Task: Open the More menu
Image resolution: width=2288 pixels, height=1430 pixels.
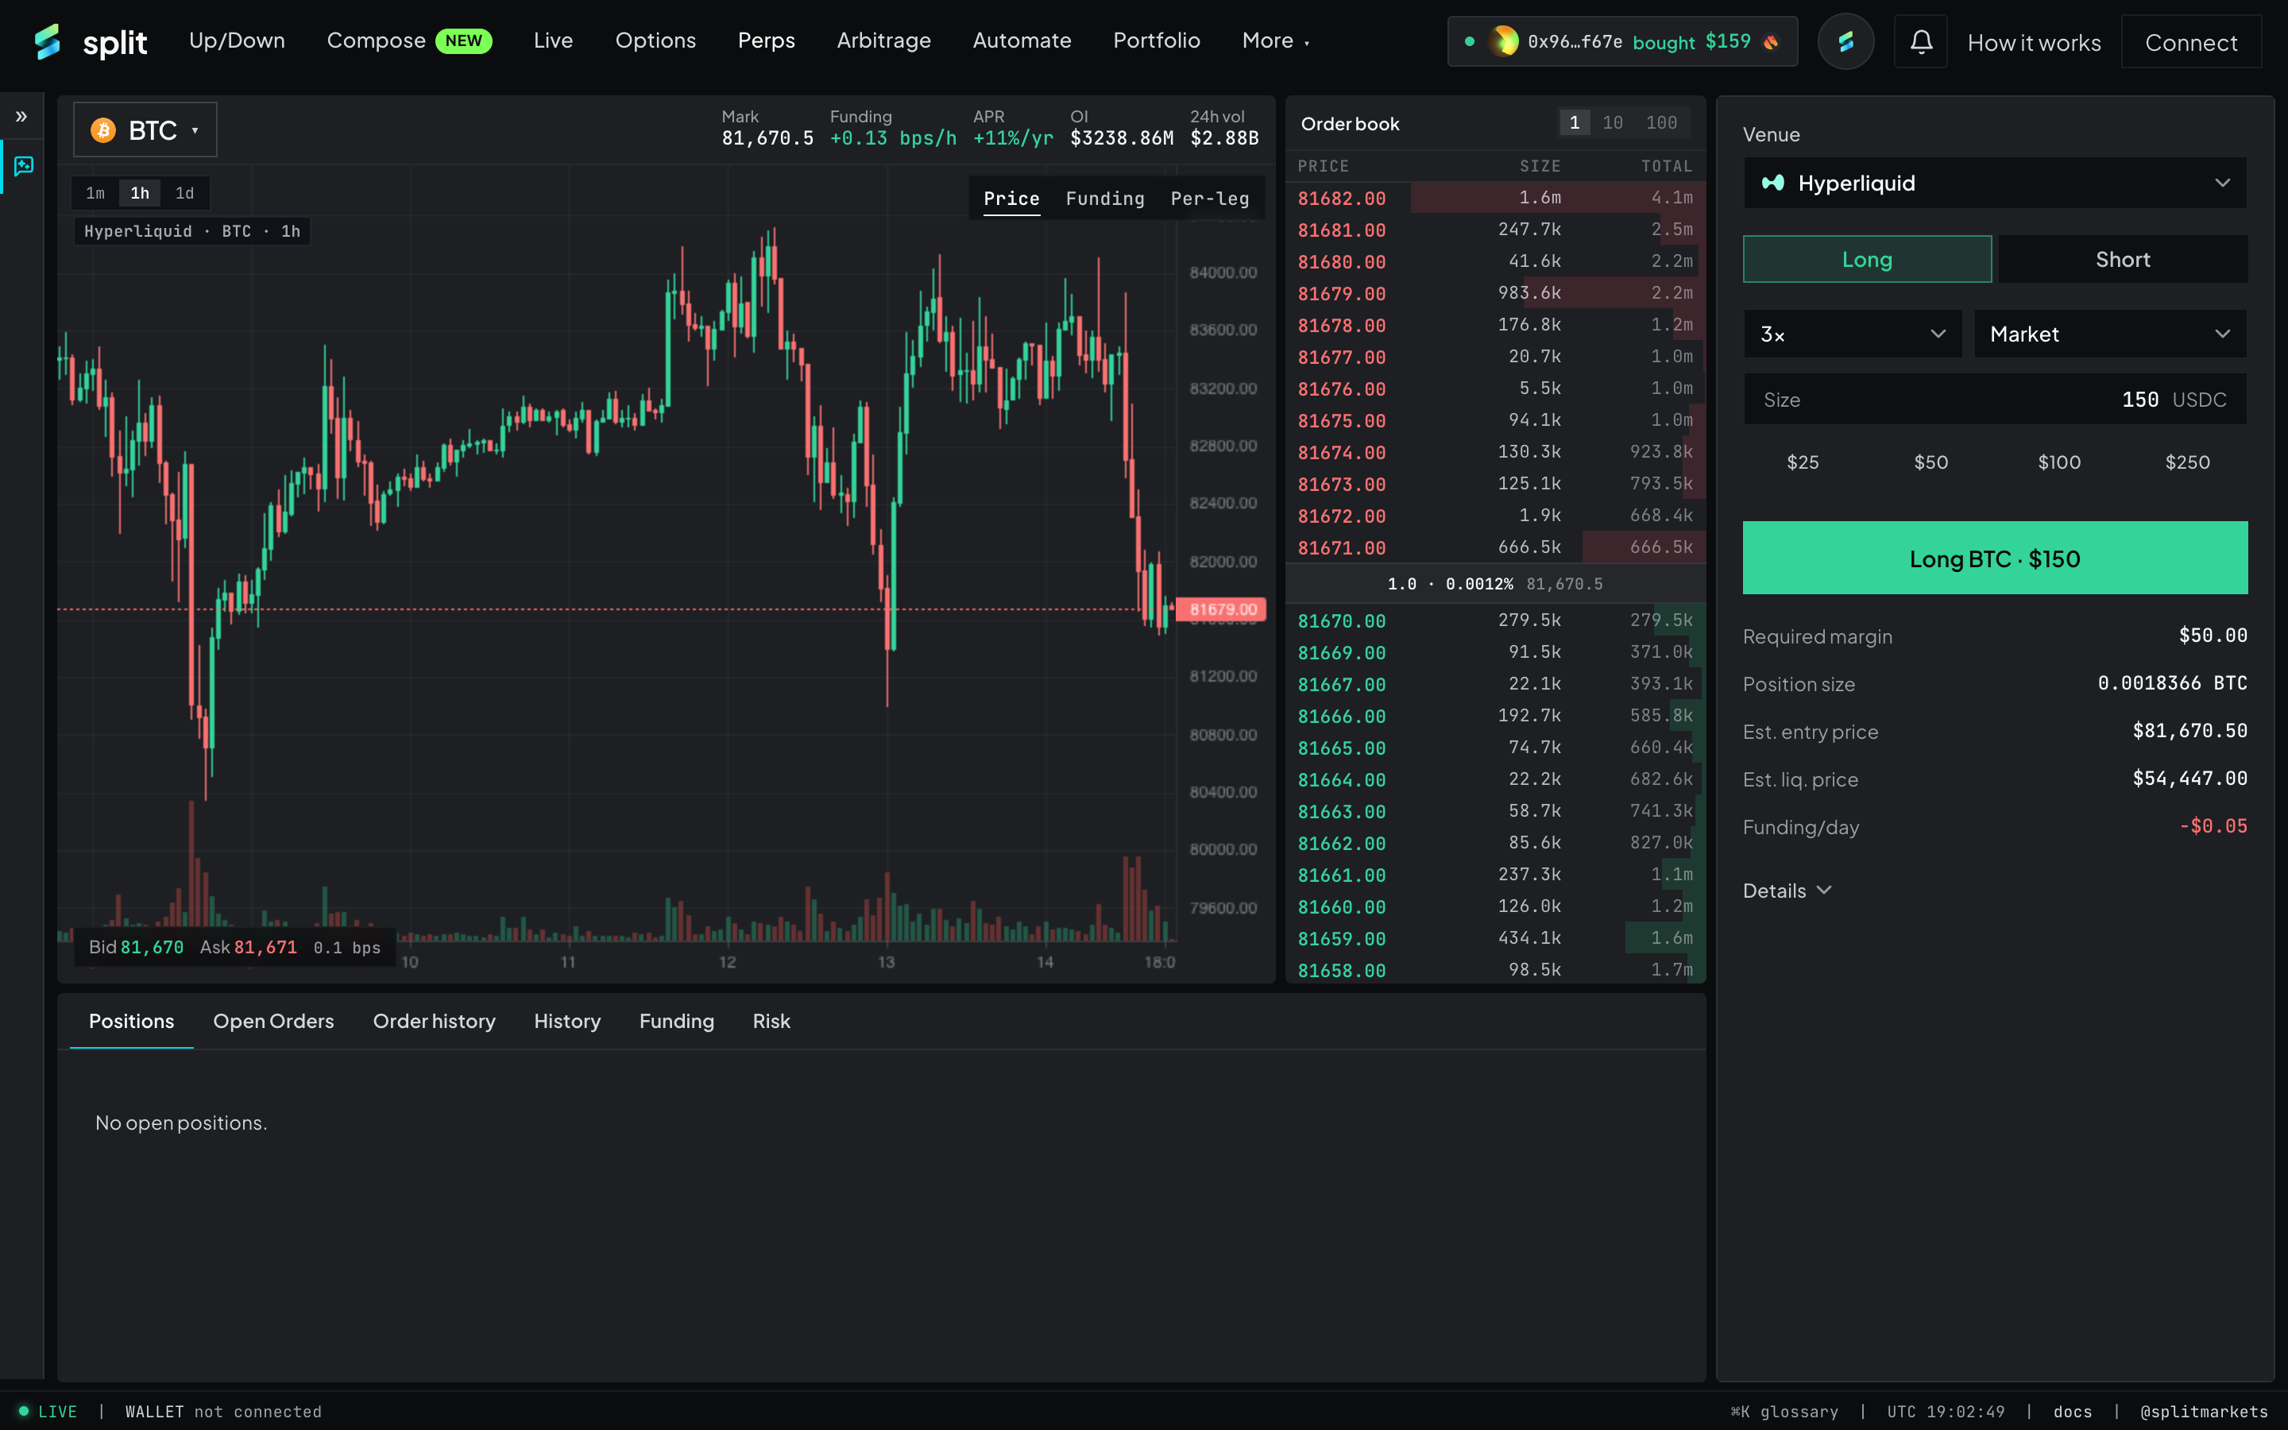Action: 1275,41
